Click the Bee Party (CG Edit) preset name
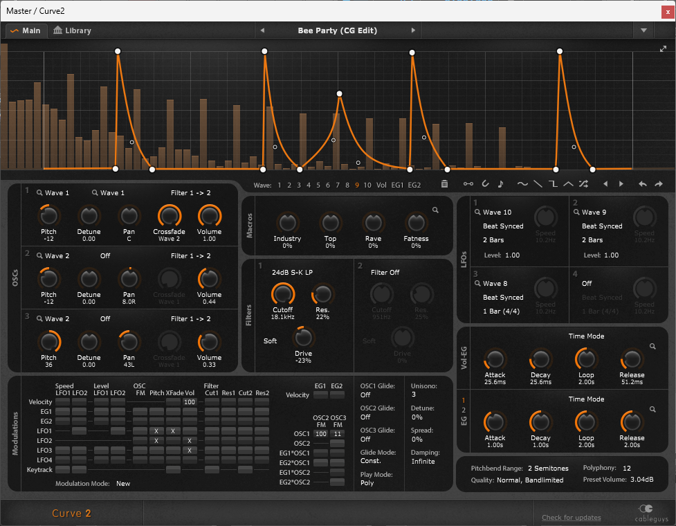This screenshot has width=676, height=526. 338,30
